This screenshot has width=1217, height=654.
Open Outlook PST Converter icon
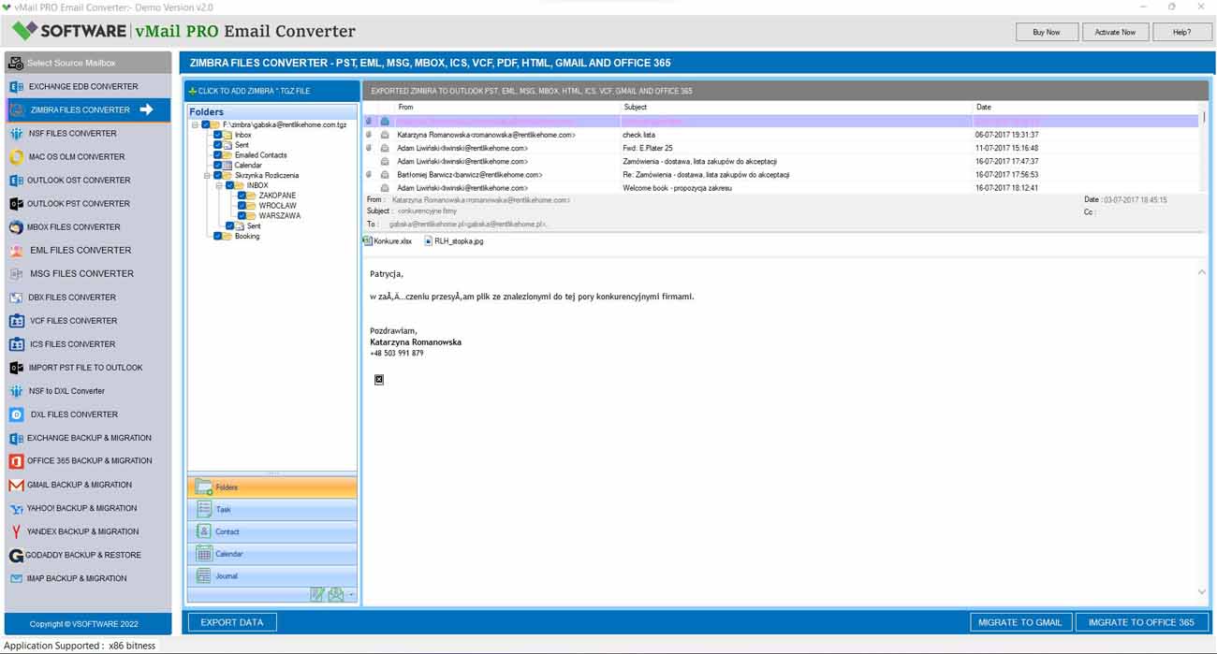pos(16,203)
